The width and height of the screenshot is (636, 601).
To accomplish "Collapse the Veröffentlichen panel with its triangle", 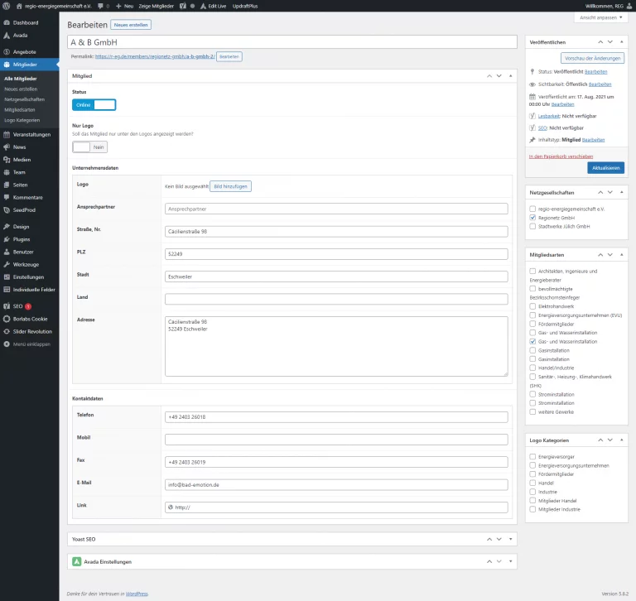I will [x=621, y=41].
